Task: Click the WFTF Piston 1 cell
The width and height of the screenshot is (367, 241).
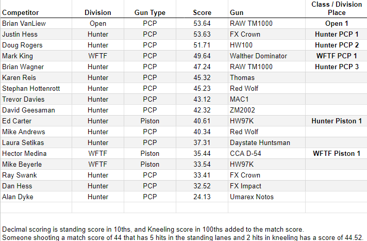Action: click(x=337, y=154)
